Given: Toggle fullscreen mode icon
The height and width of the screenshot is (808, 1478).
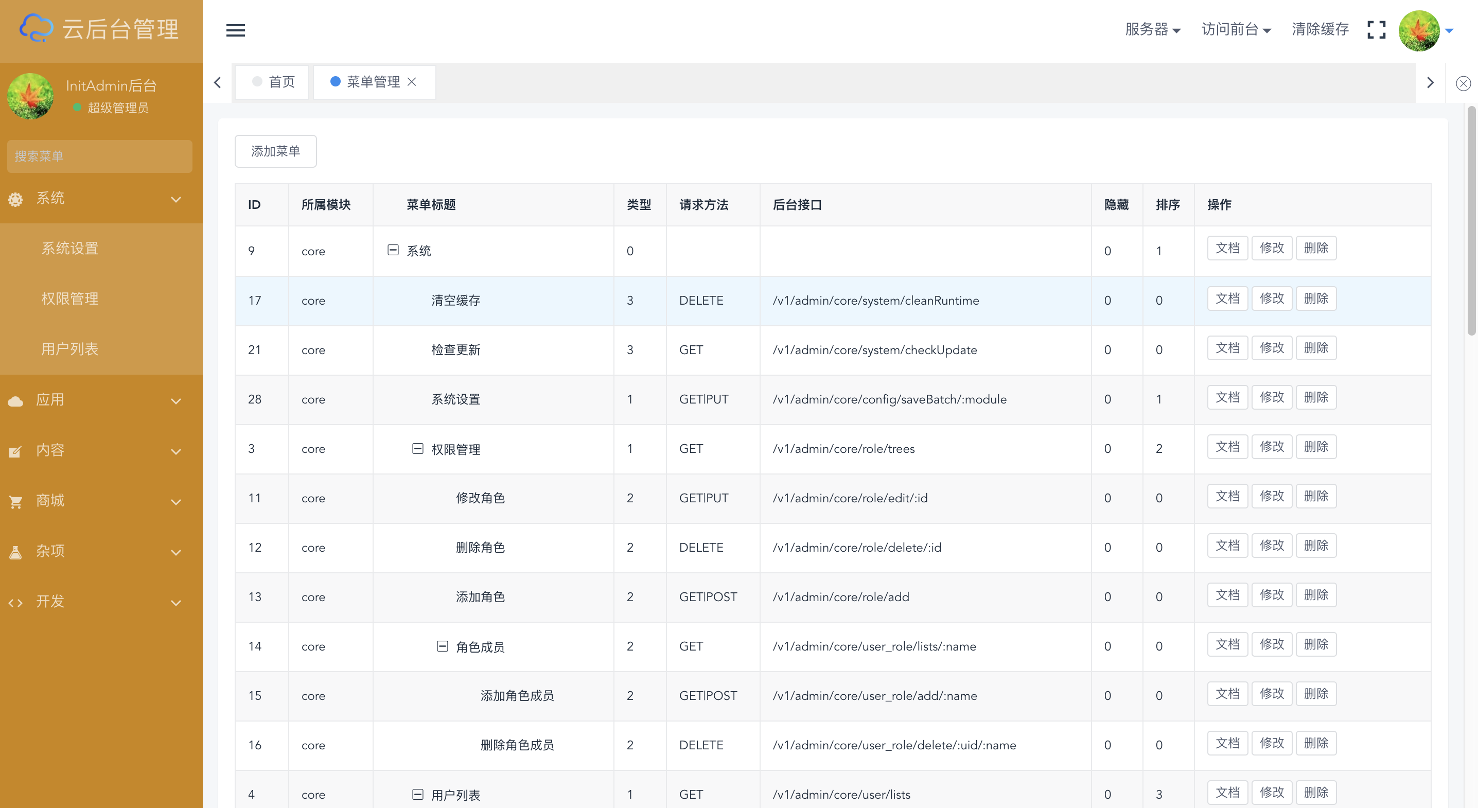Looking at the screenshot, I should click(1376, 30).
